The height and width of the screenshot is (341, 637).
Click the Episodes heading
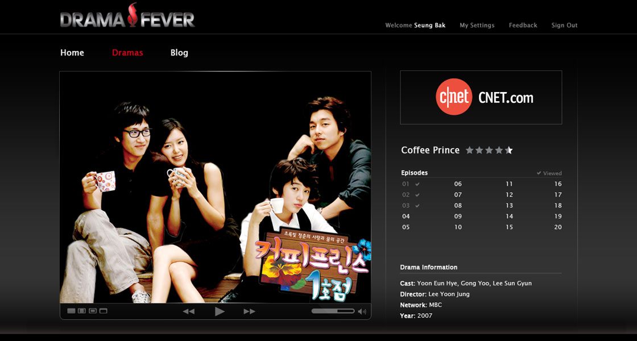pyautogui.click(x=415, y=173)
